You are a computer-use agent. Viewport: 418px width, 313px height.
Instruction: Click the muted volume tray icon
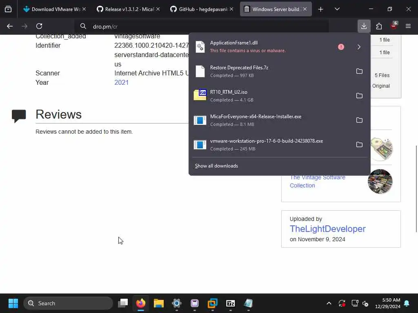[365, 303]
